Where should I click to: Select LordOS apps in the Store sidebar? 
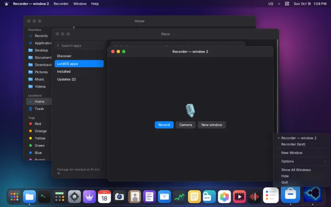79,64
